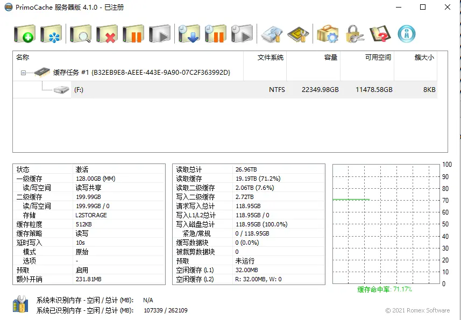Click the 231.81MB overhead value

point(89,279)
